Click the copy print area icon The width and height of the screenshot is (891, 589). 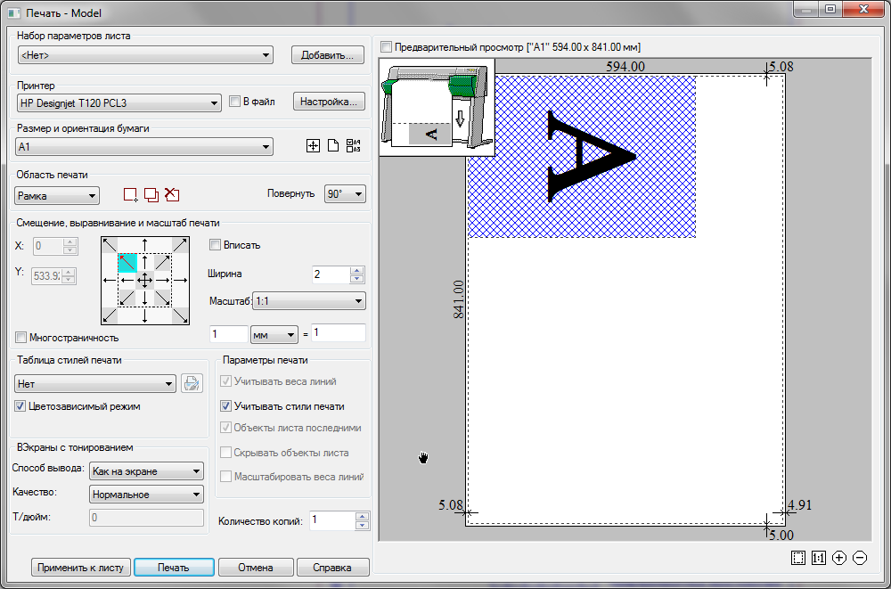(151, 194)
